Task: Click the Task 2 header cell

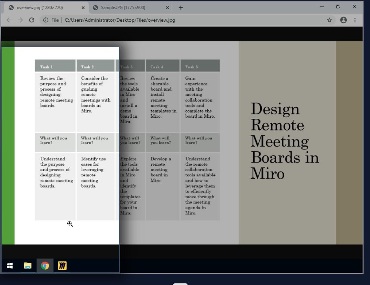Action: point(95,66)
